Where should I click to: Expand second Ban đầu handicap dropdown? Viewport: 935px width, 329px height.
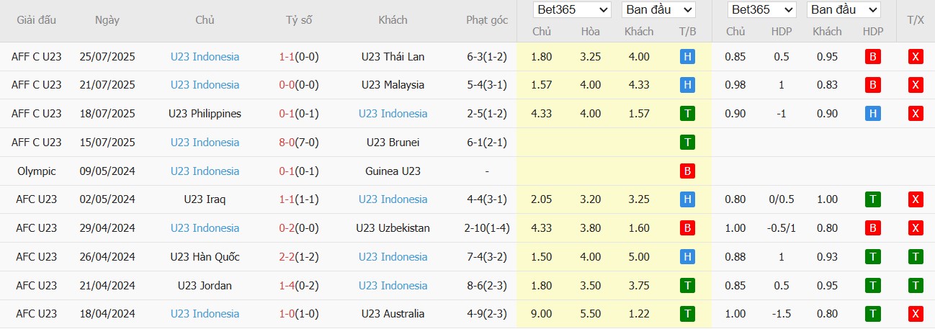[844, 9]
